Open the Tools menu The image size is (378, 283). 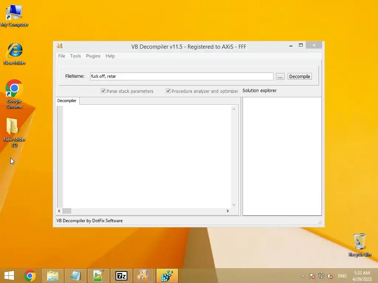[75, 56]
